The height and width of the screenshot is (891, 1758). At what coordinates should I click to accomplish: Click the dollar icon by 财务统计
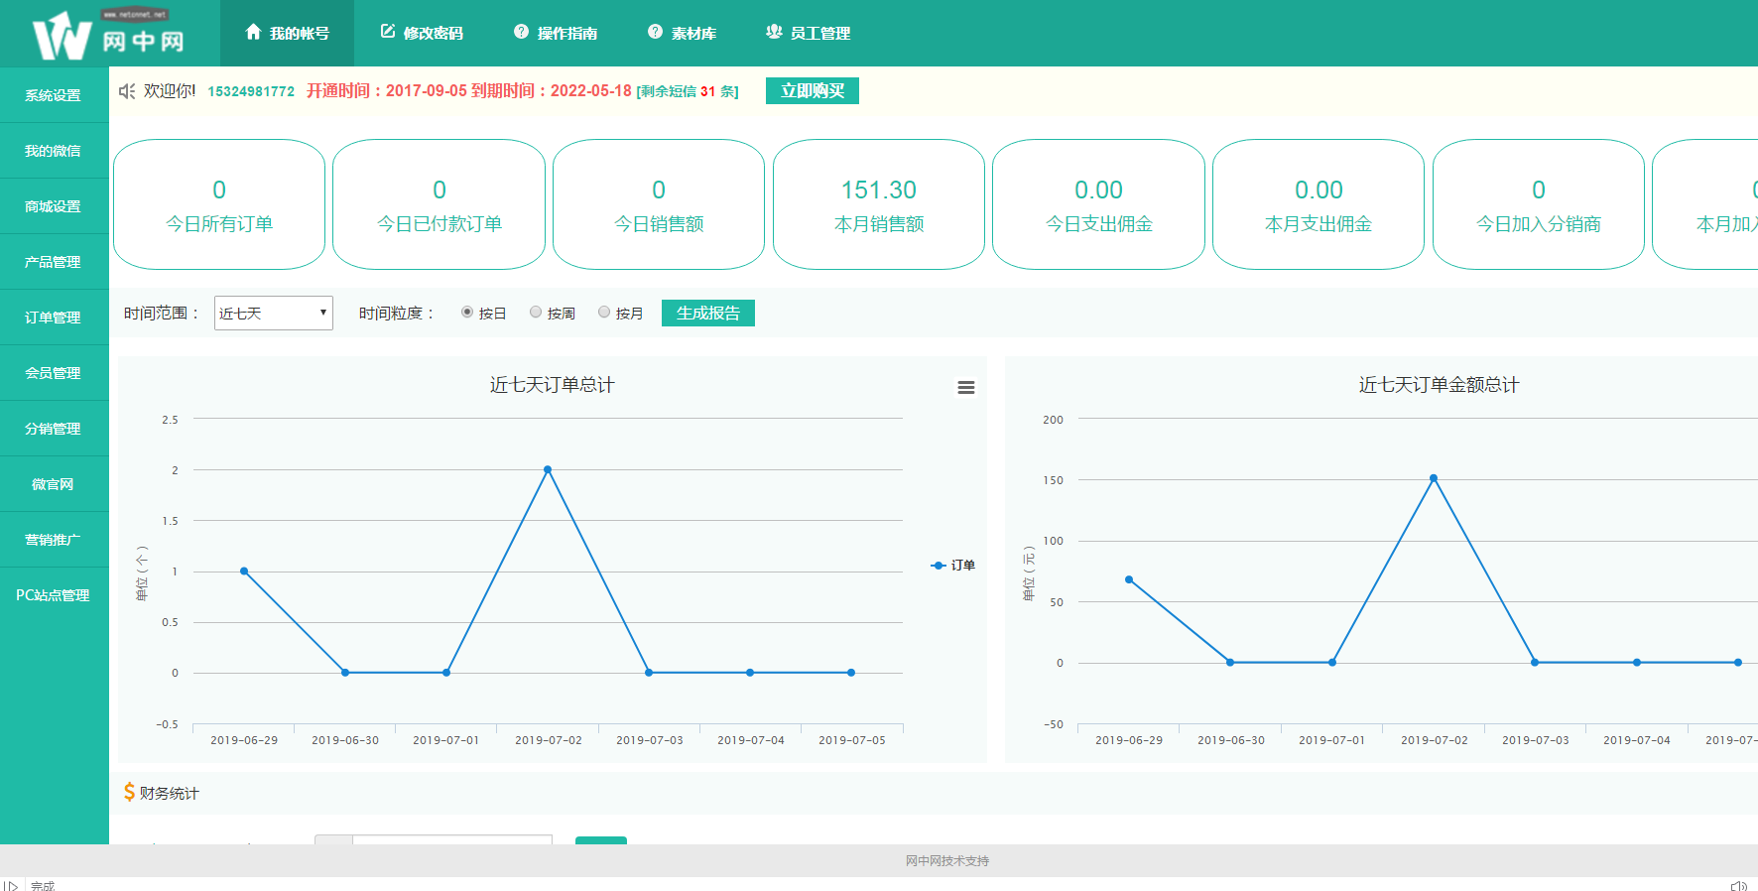pos(129,792)
